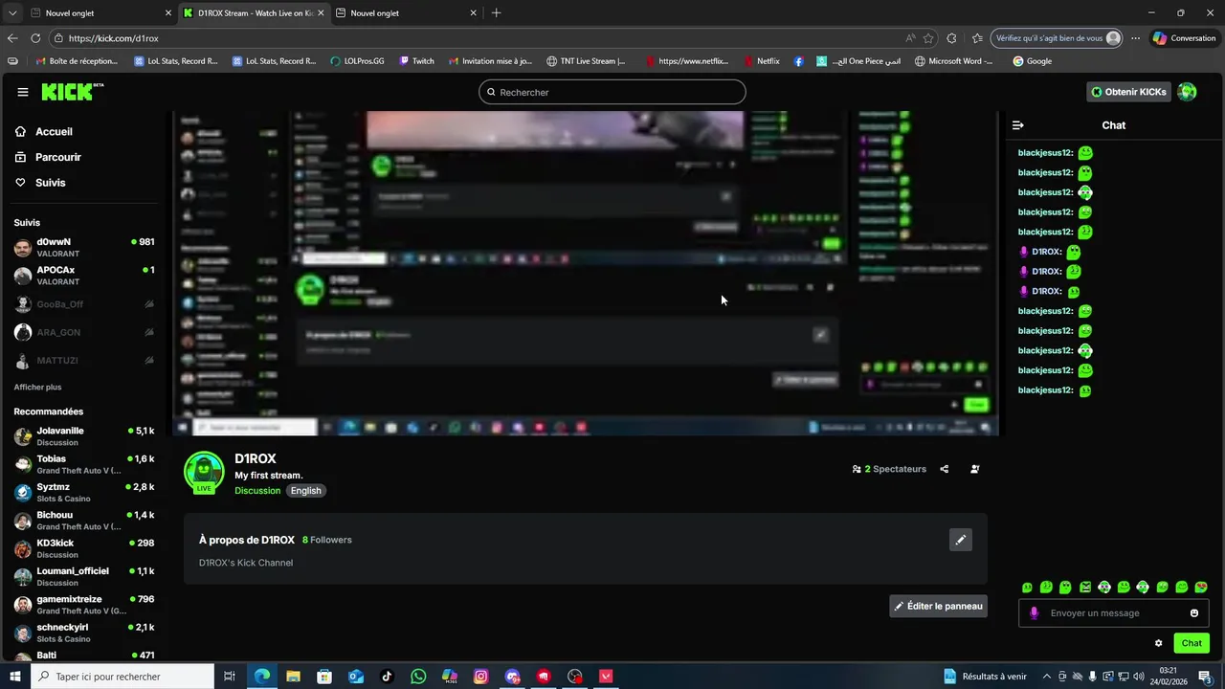The image size is (1225, 689).
Task: Open chat settings gear icon
Action: tap(1159, 643)
